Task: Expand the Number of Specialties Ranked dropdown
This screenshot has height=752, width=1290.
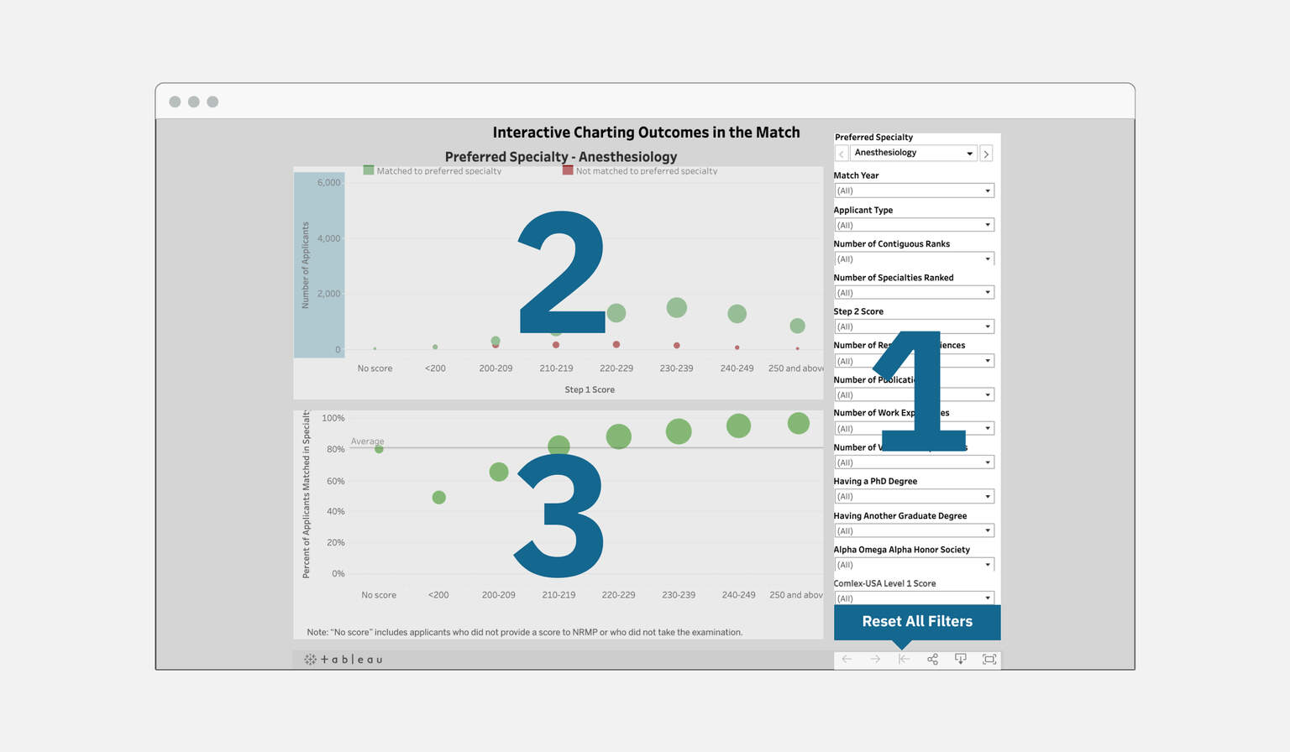Action: (x=914, y=292)
